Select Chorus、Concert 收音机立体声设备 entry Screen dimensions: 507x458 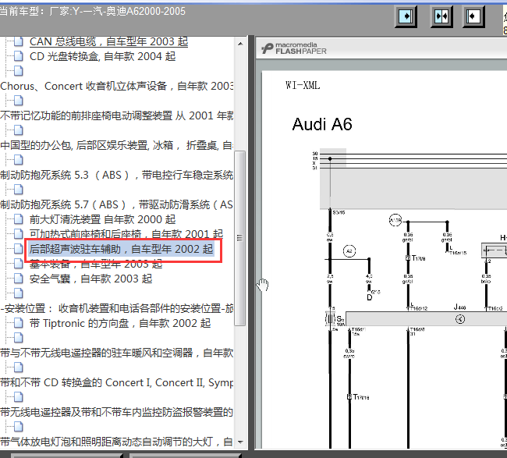117,86
